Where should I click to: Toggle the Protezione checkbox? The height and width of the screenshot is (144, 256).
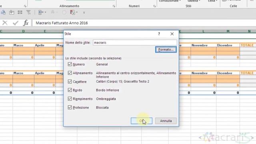pyautogui.click(x=70, y=107)
